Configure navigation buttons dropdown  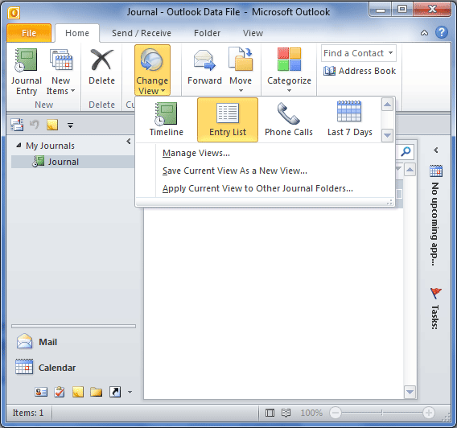[x=130, y=392]
